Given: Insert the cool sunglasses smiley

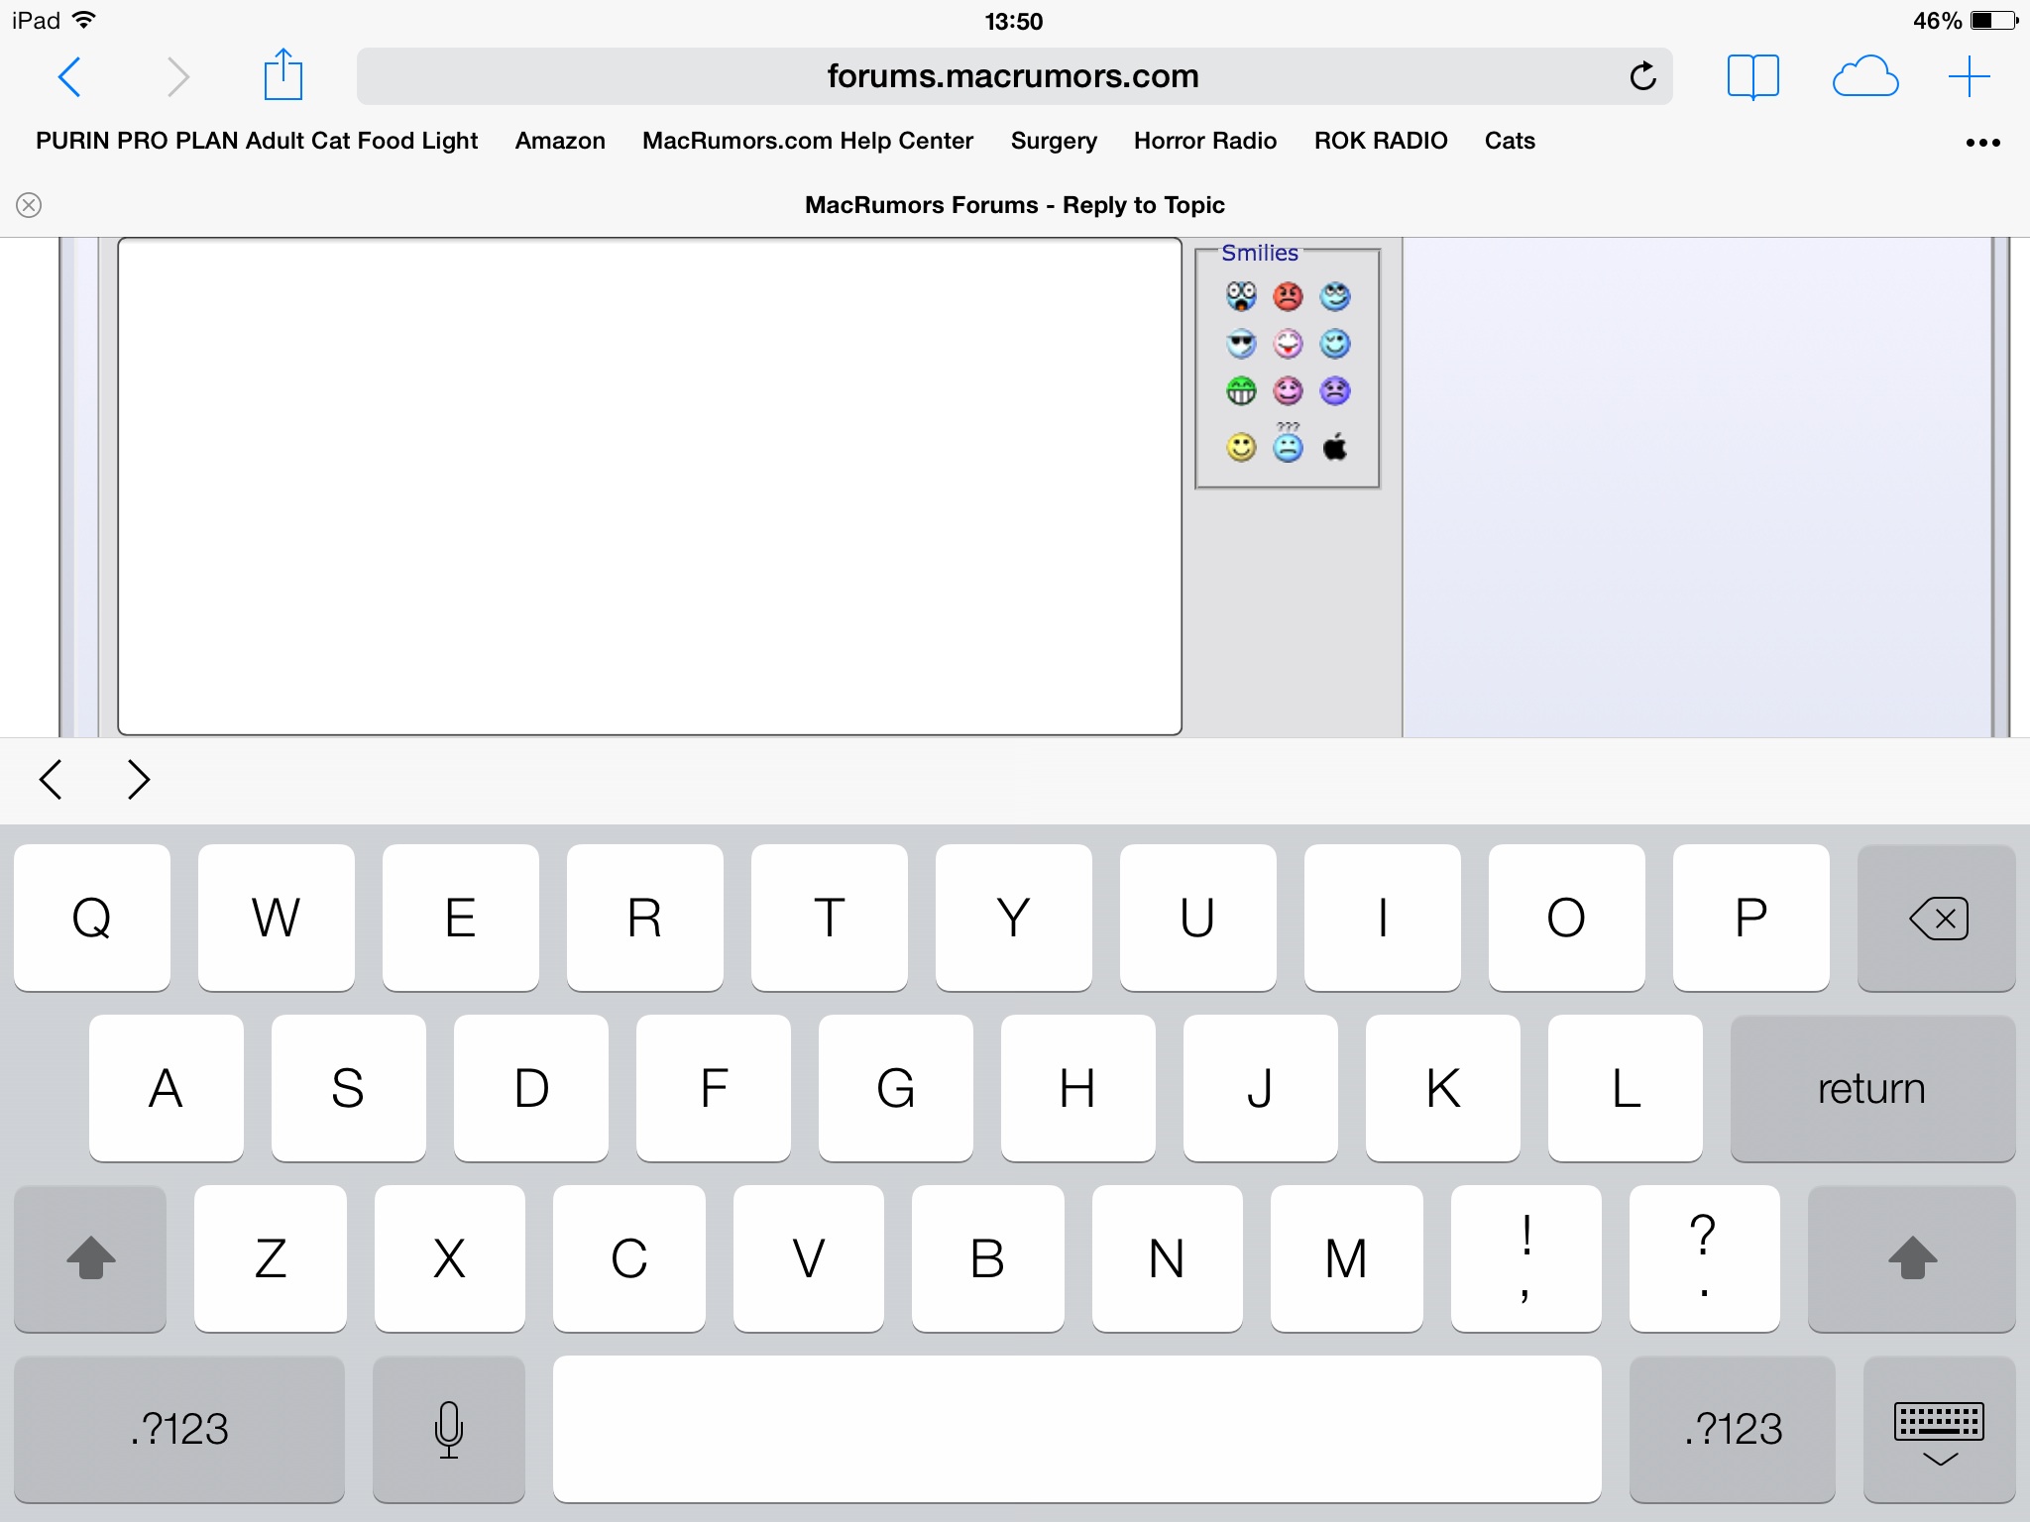Looking at the screenshot, I should click(x=1241, y=344).
